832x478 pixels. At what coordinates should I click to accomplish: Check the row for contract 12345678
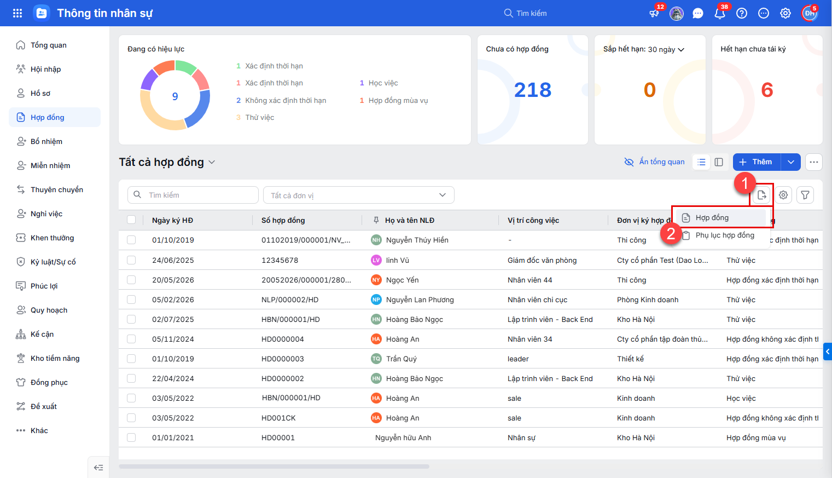(131, 260)
